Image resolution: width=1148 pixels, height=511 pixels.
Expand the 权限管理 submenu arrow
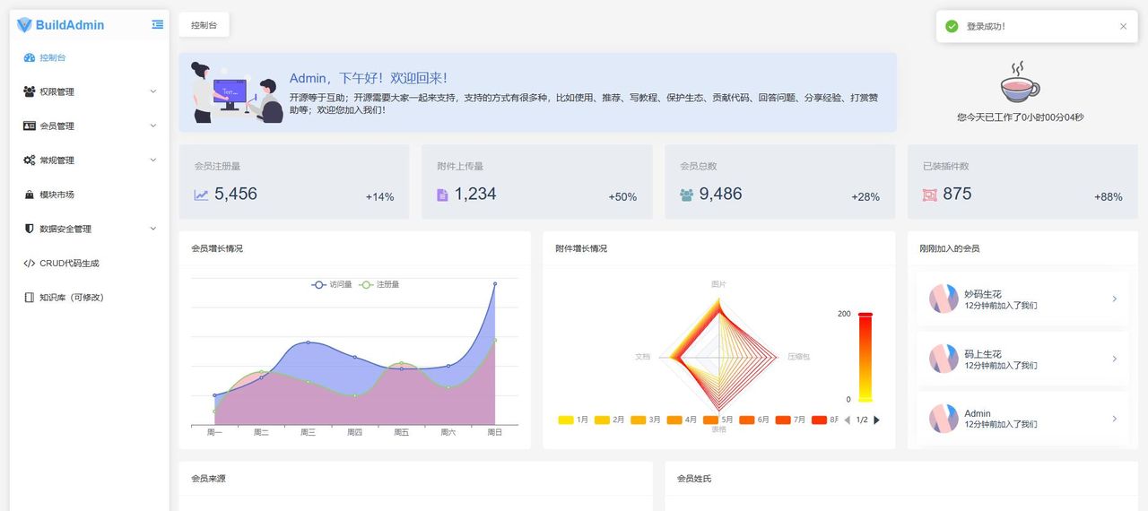(x=153, y=91)
